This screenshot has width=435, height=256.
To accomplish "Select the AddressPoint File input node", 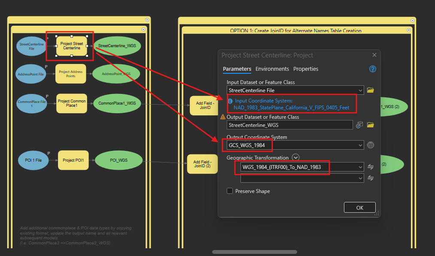I will [31, 74].
